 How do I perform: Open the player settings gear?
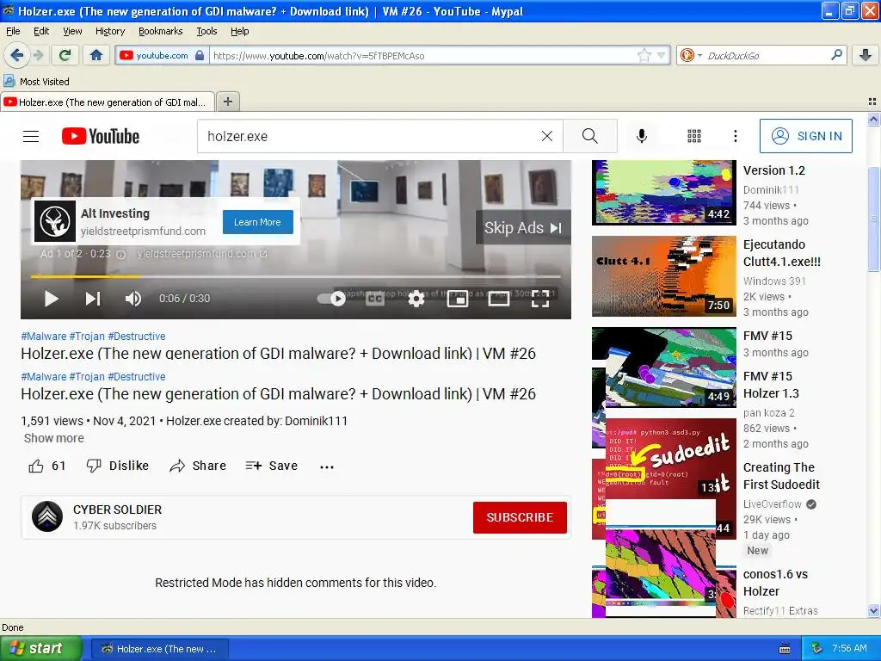(x=416, y=299)
